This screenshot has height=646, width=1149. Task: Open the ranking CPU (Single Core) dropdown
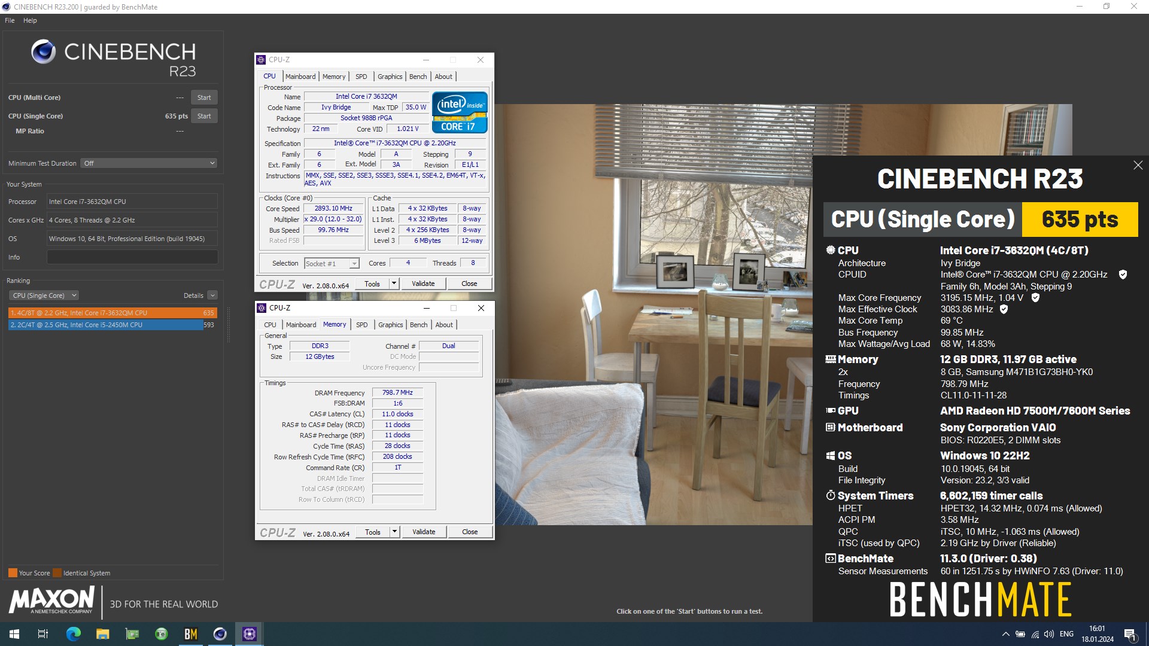44,295
